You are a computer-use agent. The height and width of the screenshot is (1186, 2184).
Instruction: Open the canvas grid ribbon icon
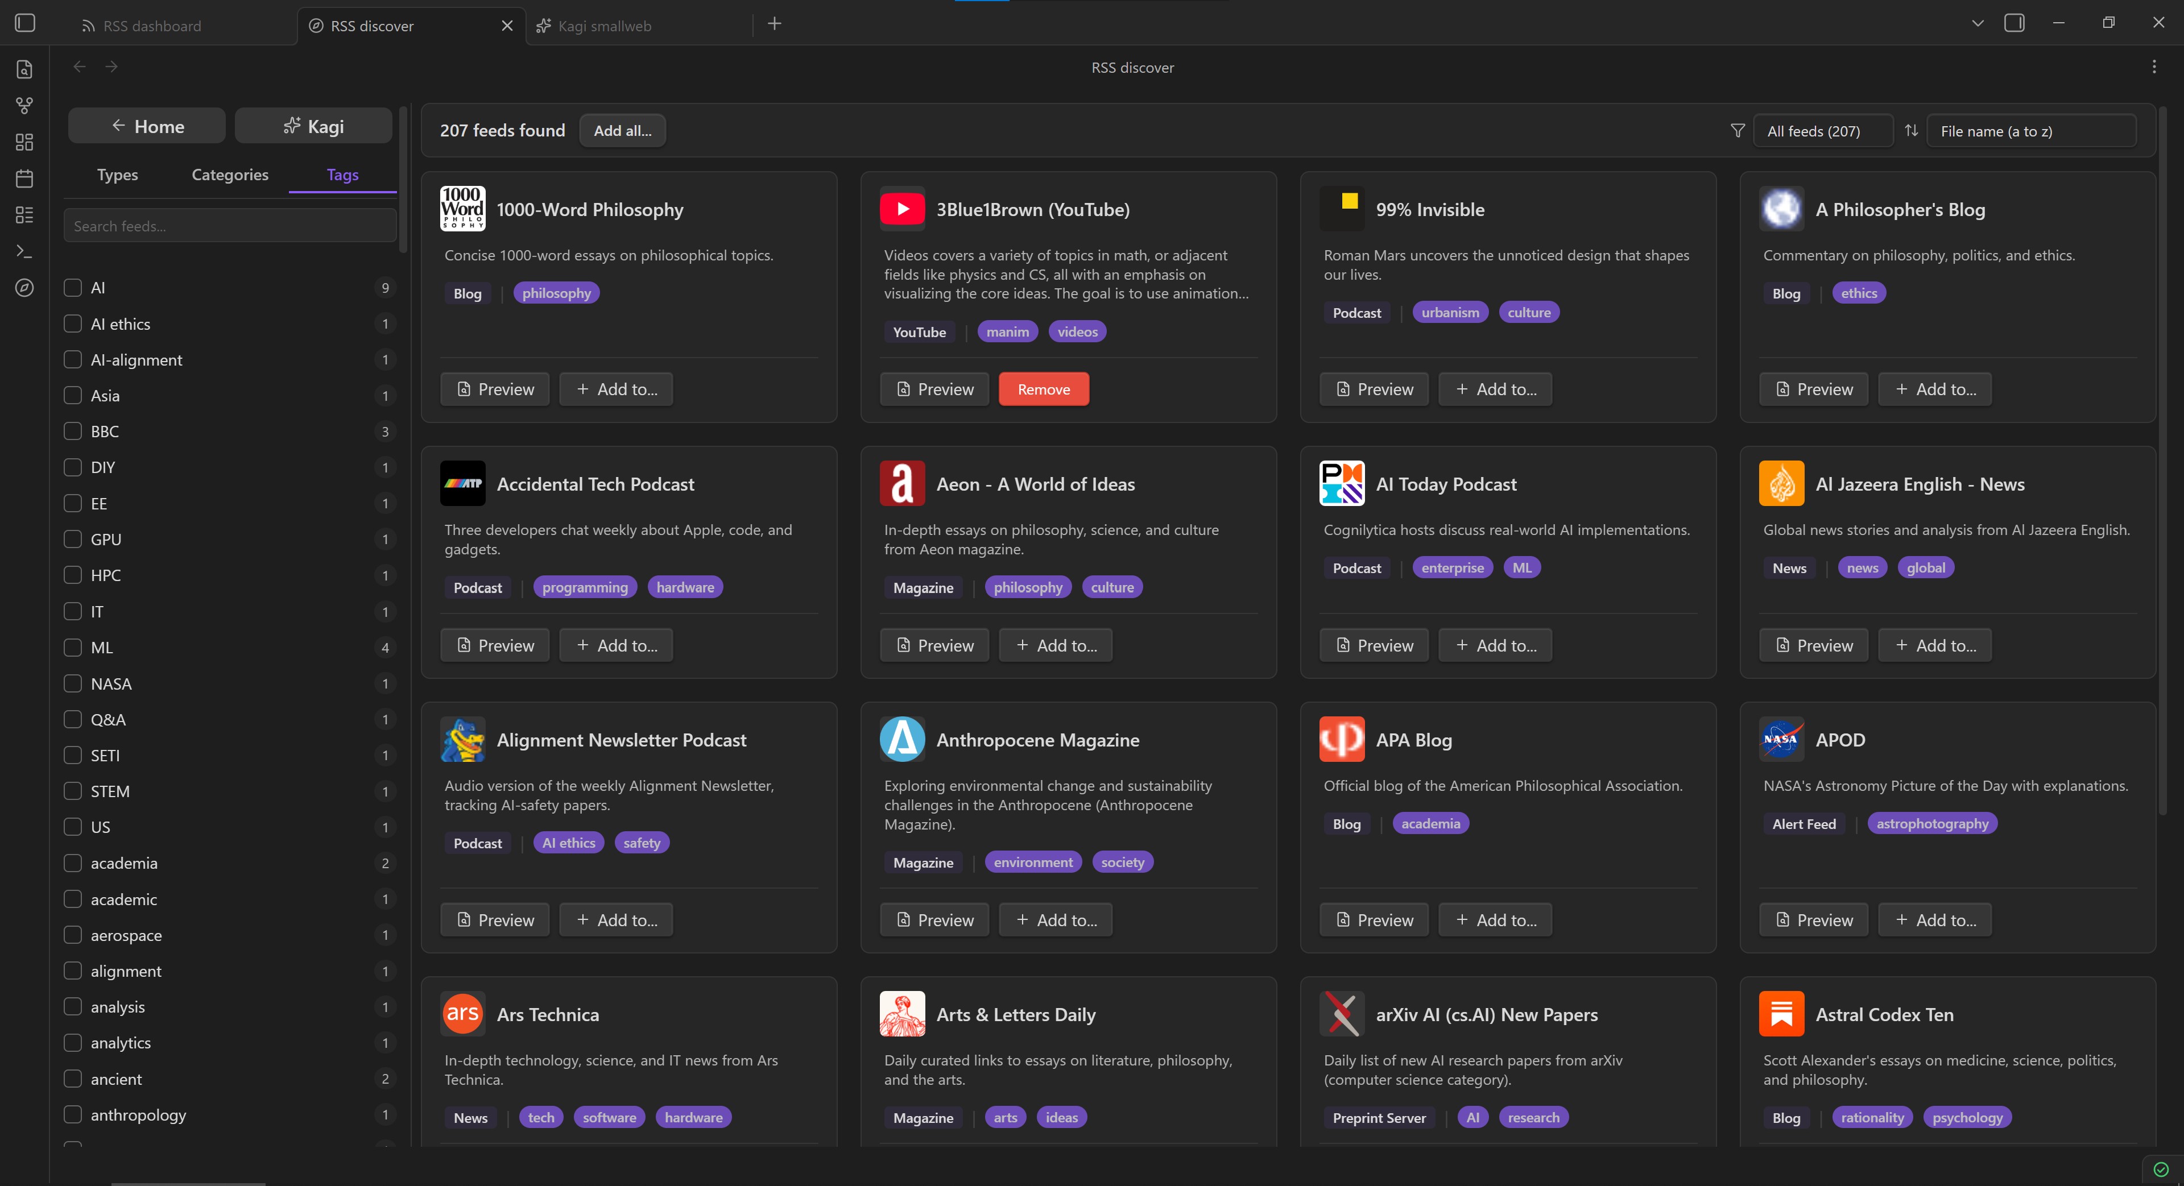coord(24,142)
